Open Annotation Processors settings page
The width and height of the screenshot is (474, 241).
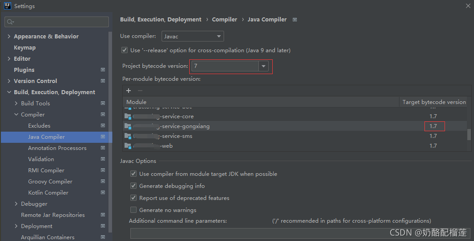click(x=57, y=148)
